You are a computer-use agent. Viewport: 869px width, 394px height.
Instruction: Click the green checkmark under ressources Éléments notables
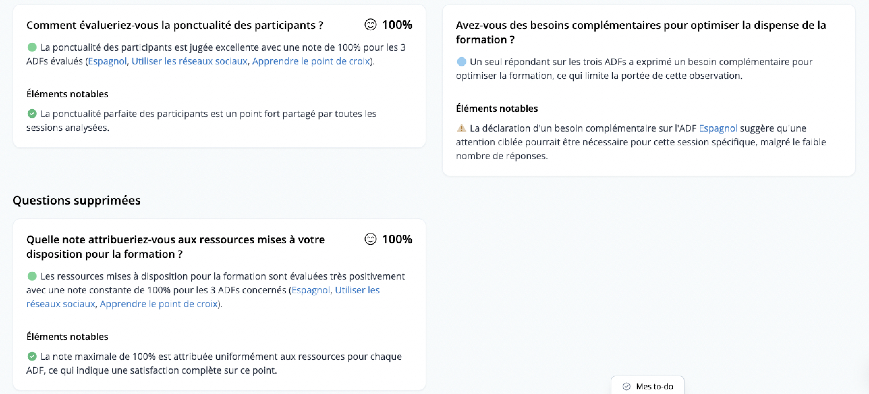click(32, 356)
